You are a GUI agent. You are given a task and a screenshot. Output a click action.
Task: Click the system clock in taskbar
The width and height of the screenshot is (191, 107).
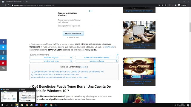point(182,105)
